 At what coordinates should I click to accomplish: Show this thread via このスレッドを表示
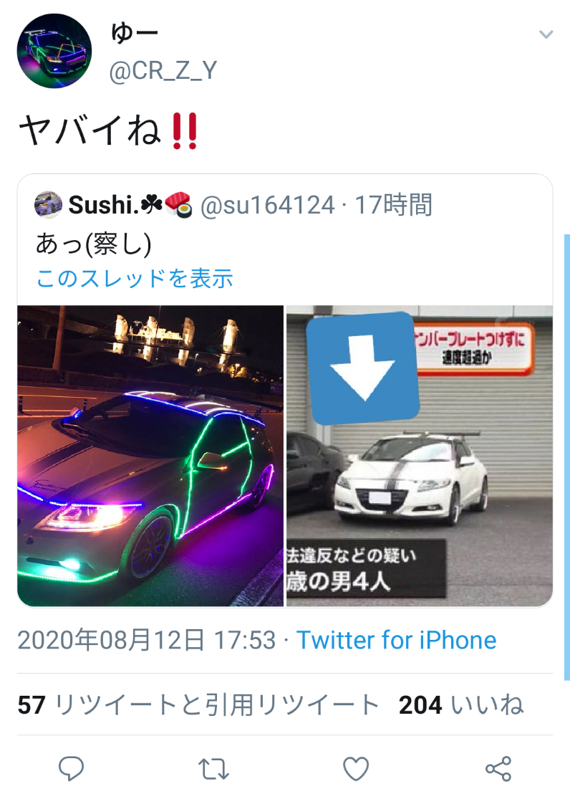[x=135, y=279]
